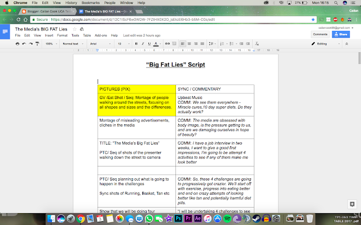Click the account email dropdown
The height and width of the screenshot is (225, 361).
(x=336, y=28)
